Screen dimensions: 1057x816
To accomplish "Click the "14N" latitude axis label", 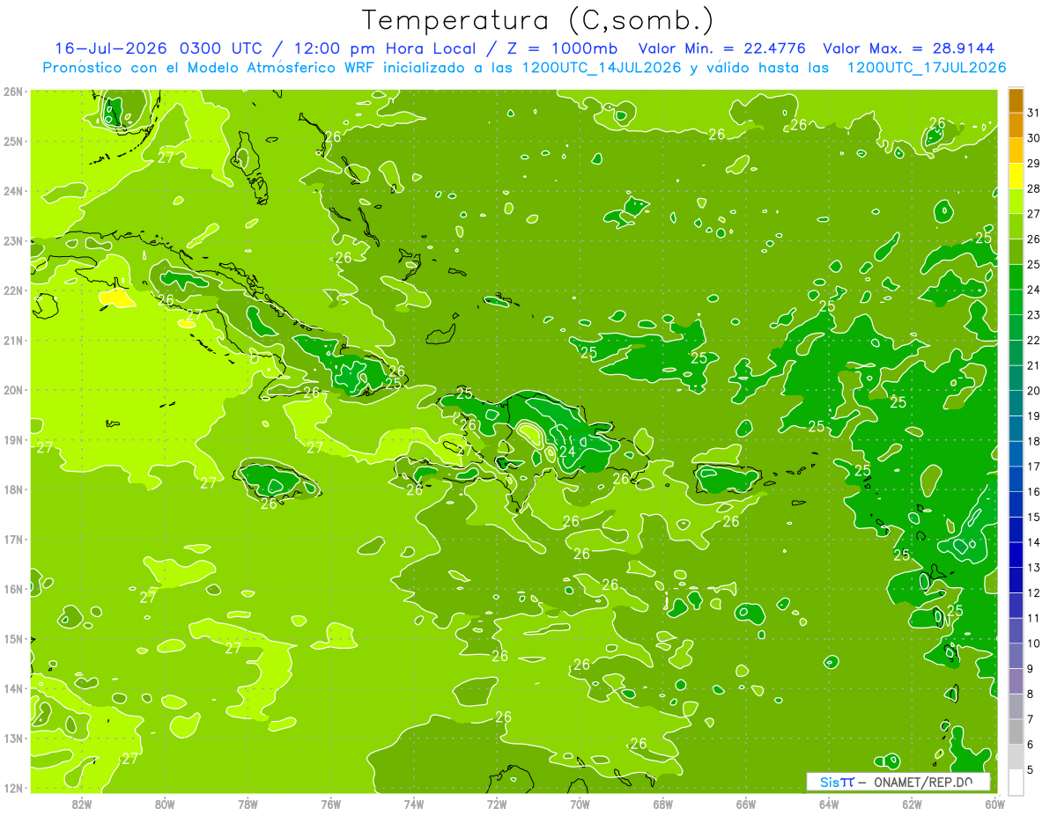I will (13, 688).
